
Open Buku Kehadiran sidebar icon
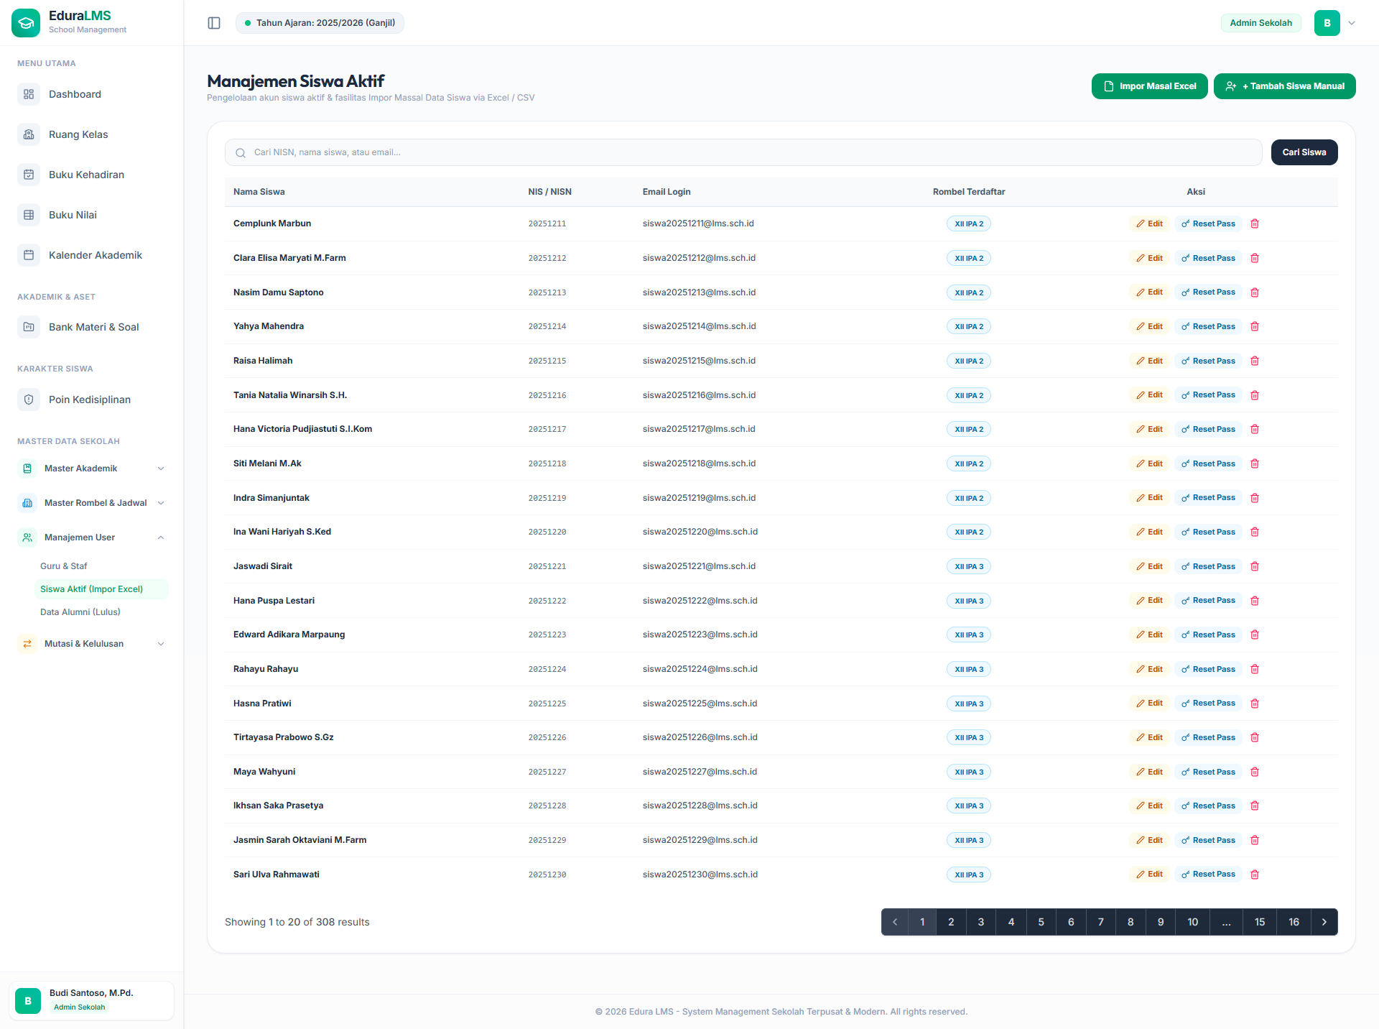click(29, 175)
